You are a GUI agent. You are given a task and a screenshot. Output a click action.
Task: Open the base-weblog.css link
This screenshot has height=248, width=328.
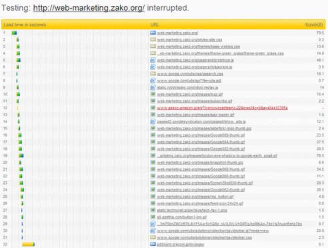tap(198, 47)
